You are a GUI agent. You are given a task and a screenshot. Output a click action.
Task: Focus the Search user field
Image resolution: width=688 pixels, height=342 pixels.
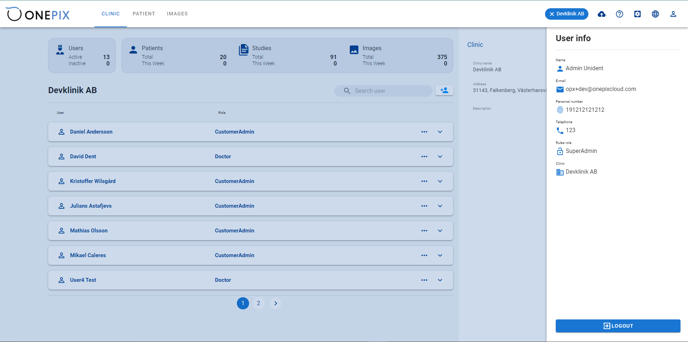point(383,91)
